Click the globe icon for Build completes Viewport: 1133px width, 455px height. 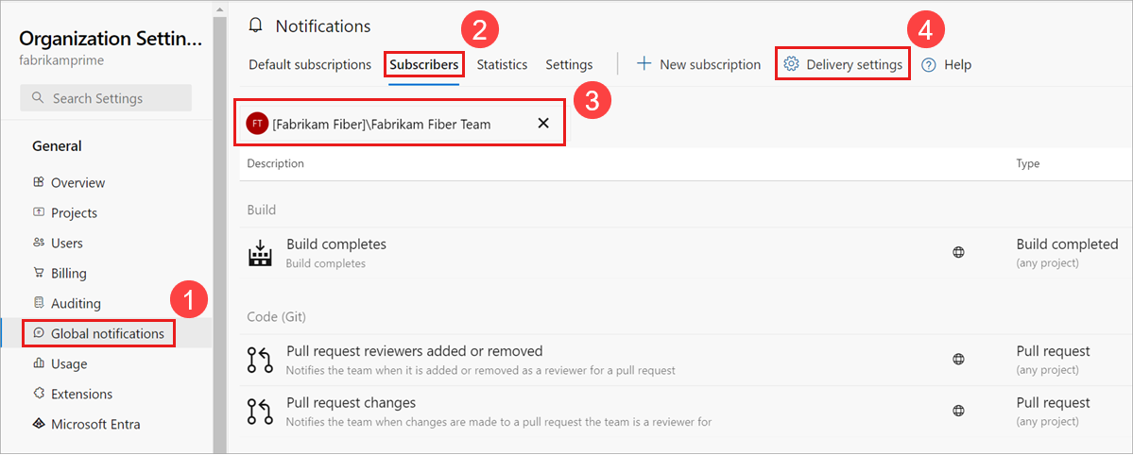(x=958, y=253)
